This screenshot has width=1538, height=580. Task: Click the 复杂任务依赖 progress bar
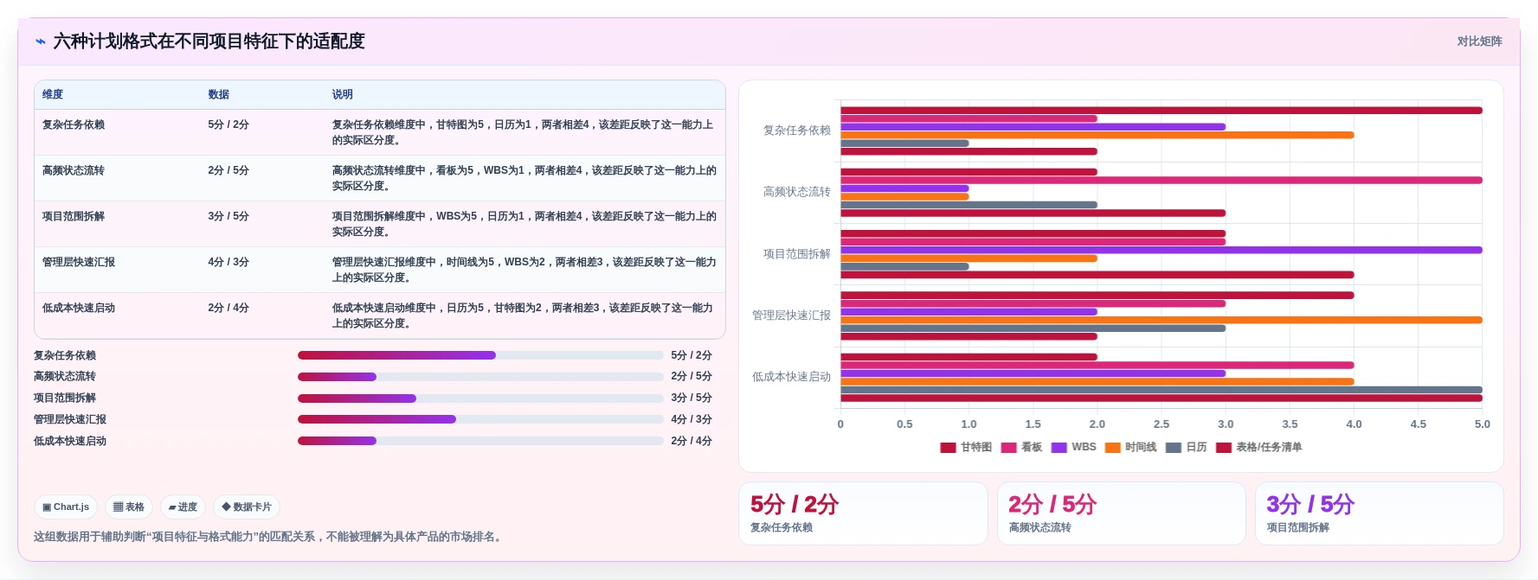(480, 355)
